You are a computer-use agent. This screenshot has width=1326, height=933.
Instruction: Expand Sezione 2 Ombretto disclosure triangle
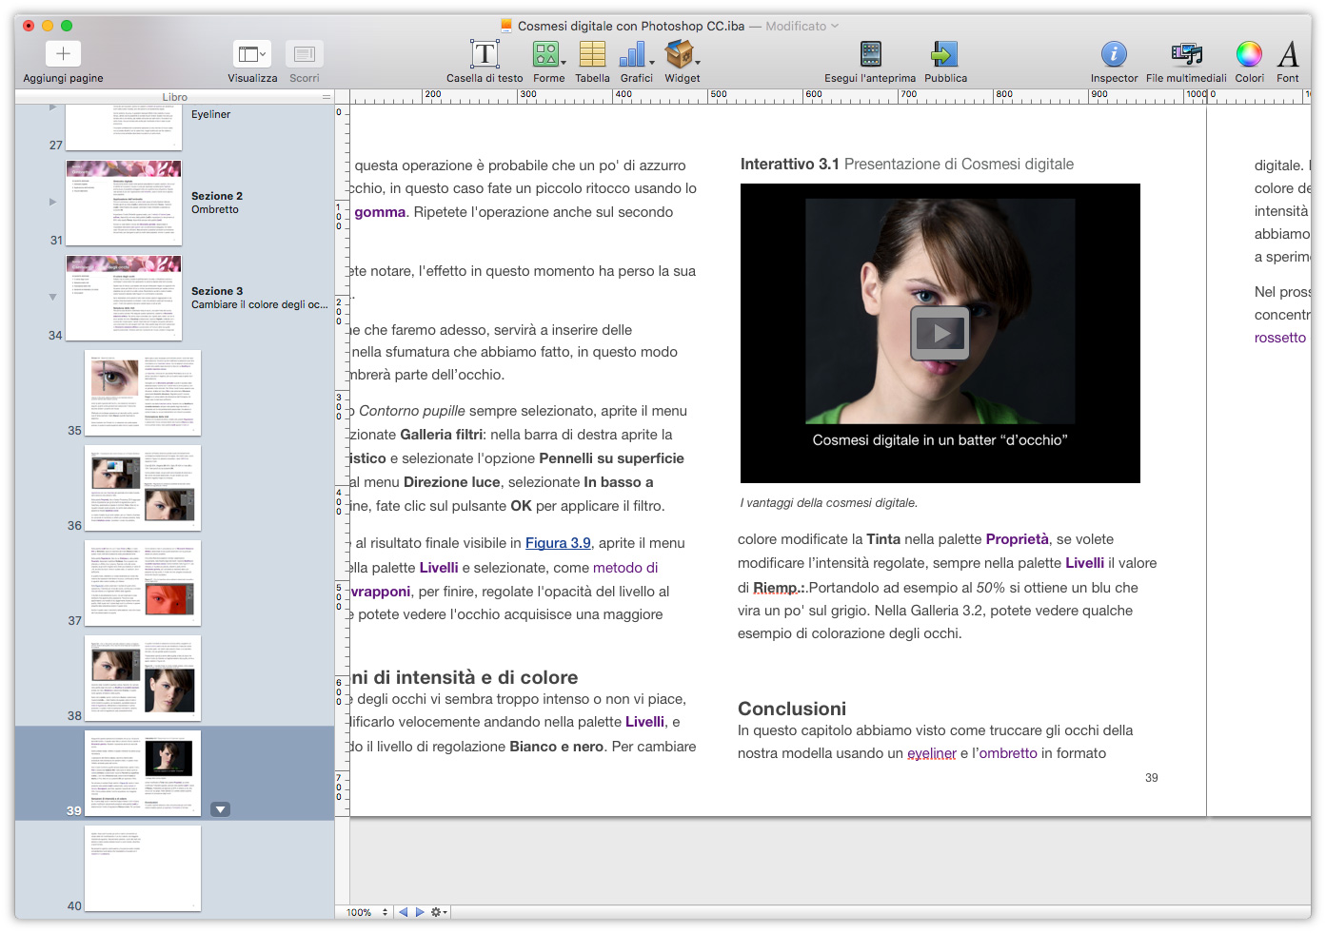53,202
